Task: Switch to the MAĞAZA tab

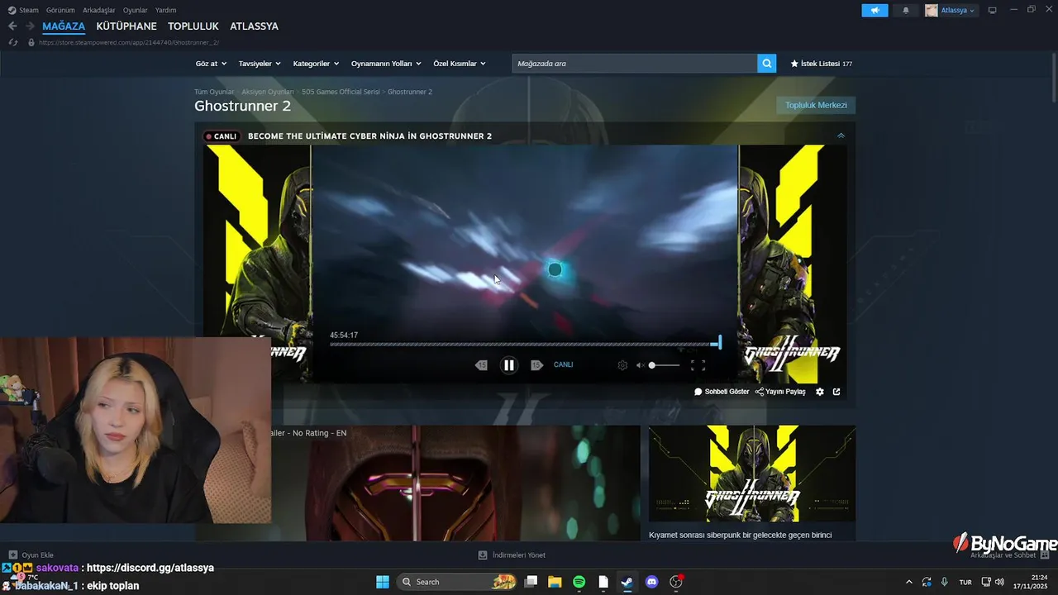Action: pos(64,26)
